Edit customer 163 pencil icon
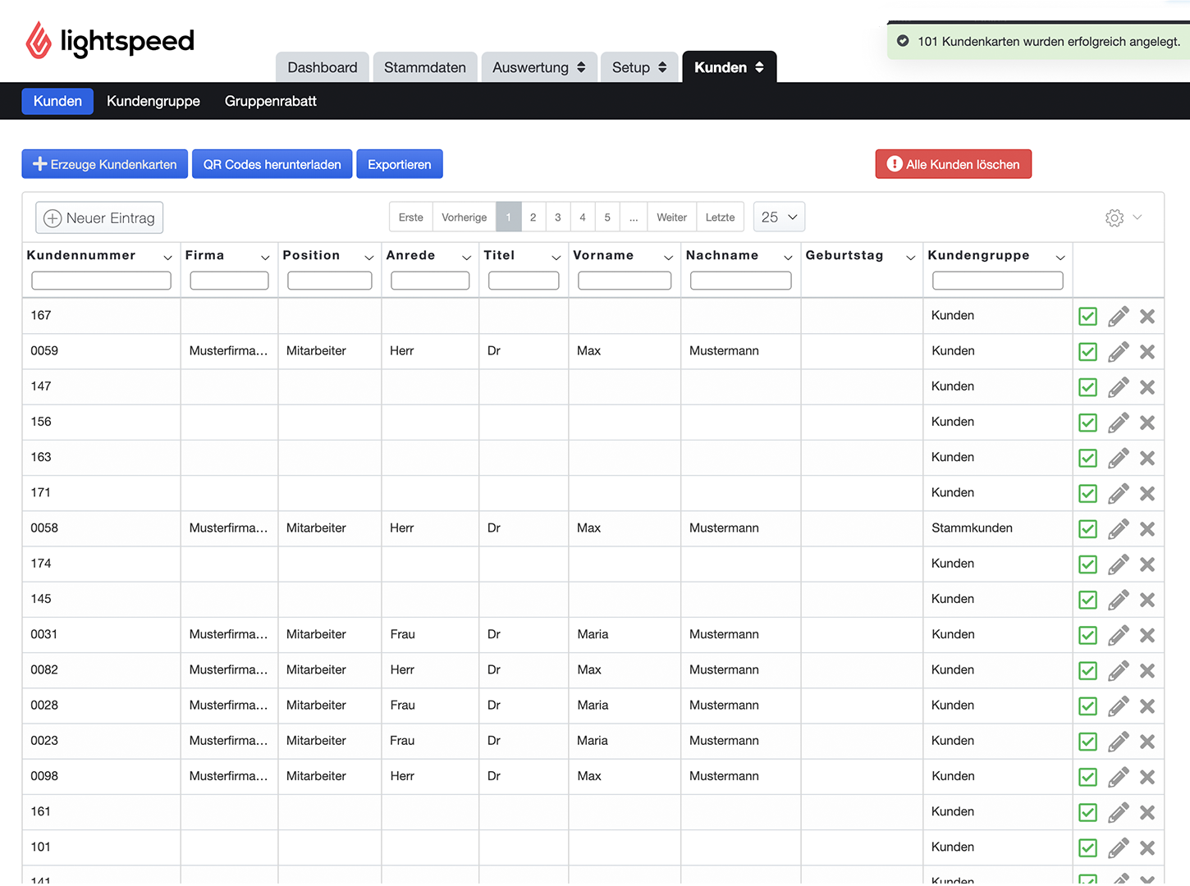The image size is (1190, 886). [1118, 458]
